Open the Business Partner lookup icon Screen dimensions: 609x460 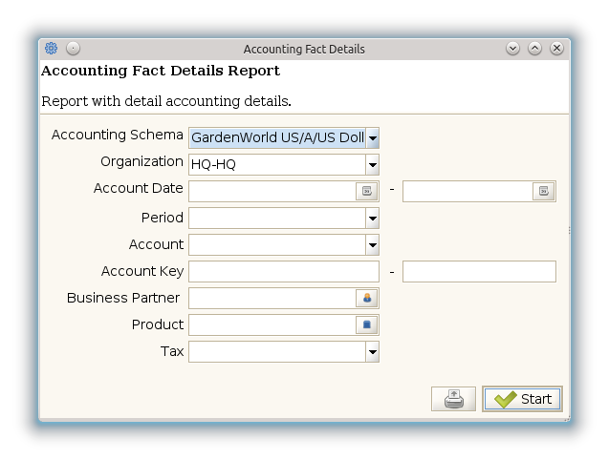[x=367, y=299]
